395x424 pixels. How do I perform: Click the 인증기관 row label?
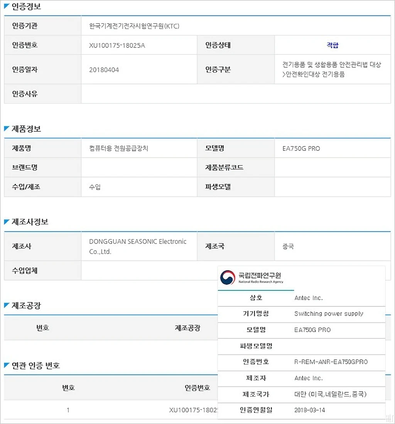pos(25,26)
